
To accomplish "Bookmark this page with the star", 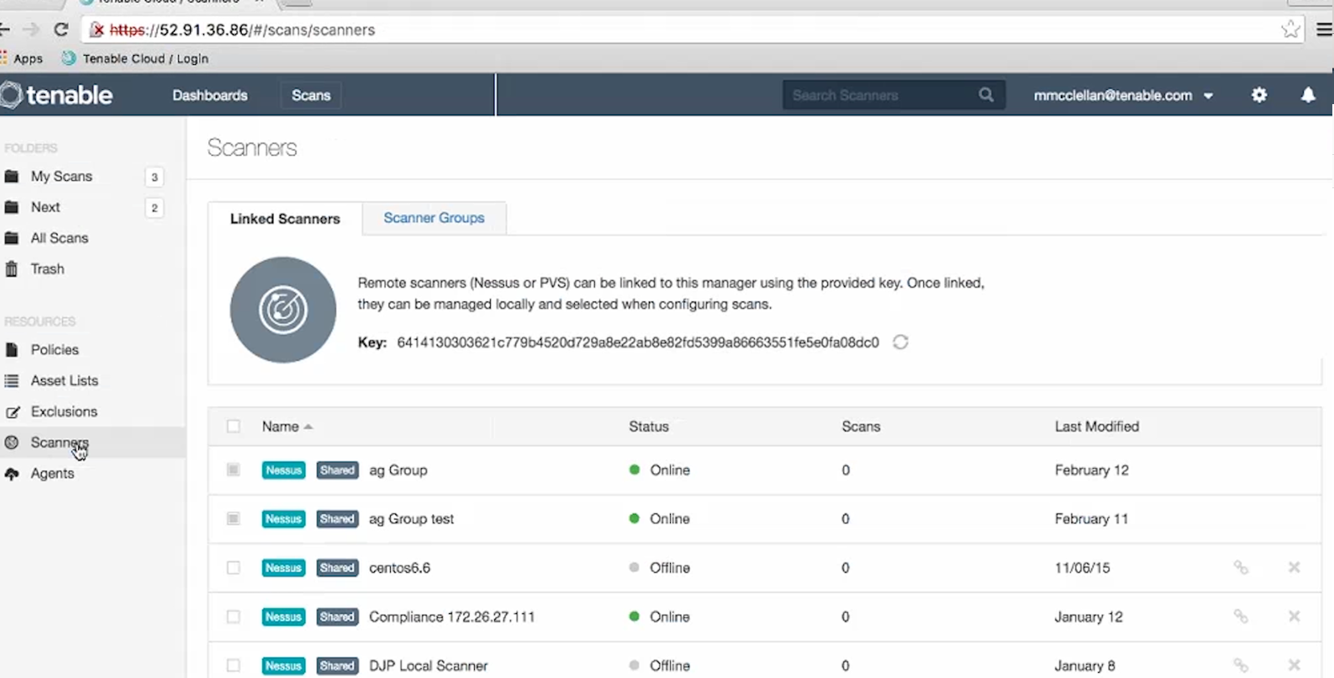I will [1291, 29].
